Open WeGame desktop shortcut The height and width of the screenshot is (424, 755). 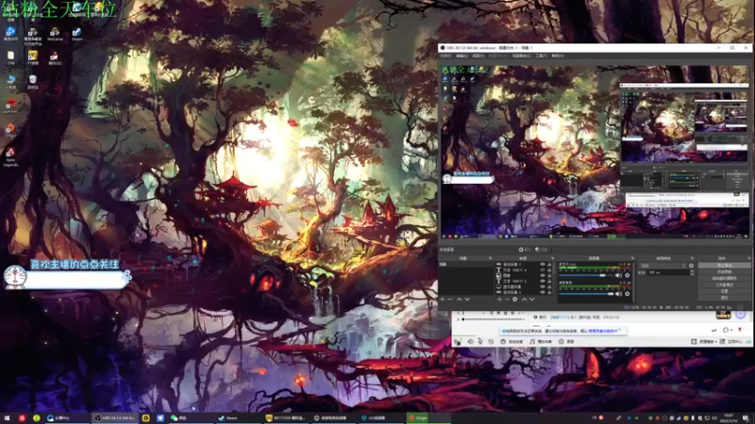click(55, 34)
